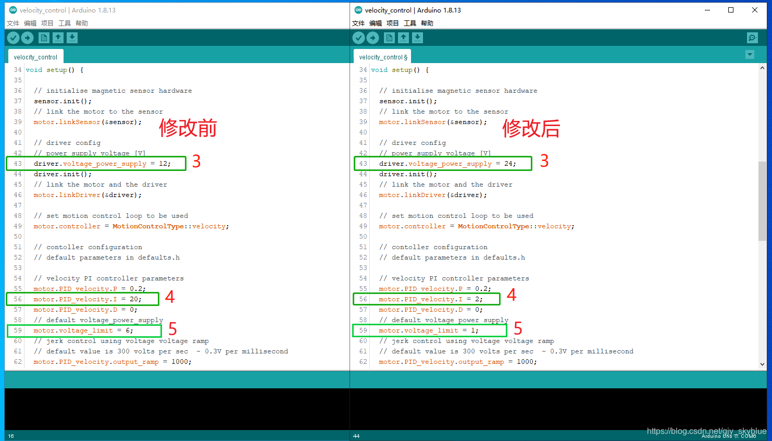
Task: Maximize the right Arduino window
Action: pyautogui.click(x=731, y=10)
